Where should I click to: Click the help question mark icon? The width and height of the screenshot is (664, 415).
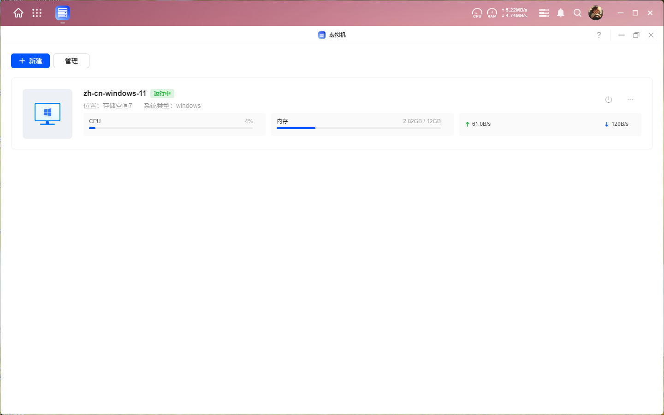point(599,35)
